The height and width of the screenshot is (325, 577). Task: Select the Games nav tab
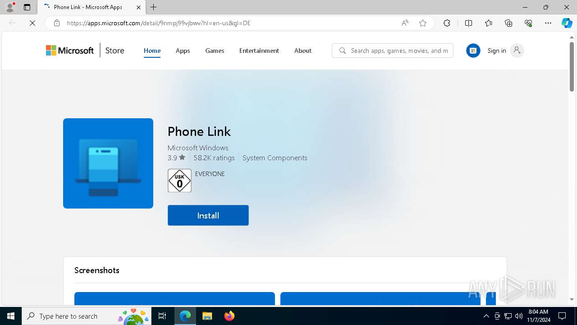point(215,51)
